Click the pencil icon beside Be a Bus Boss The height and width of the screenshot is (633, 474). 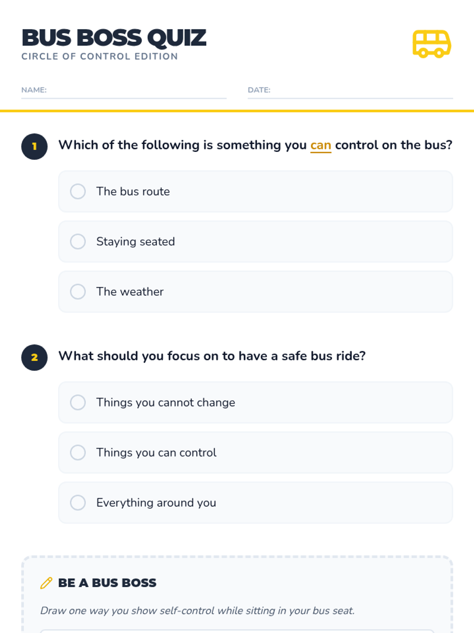pos(46,583)
